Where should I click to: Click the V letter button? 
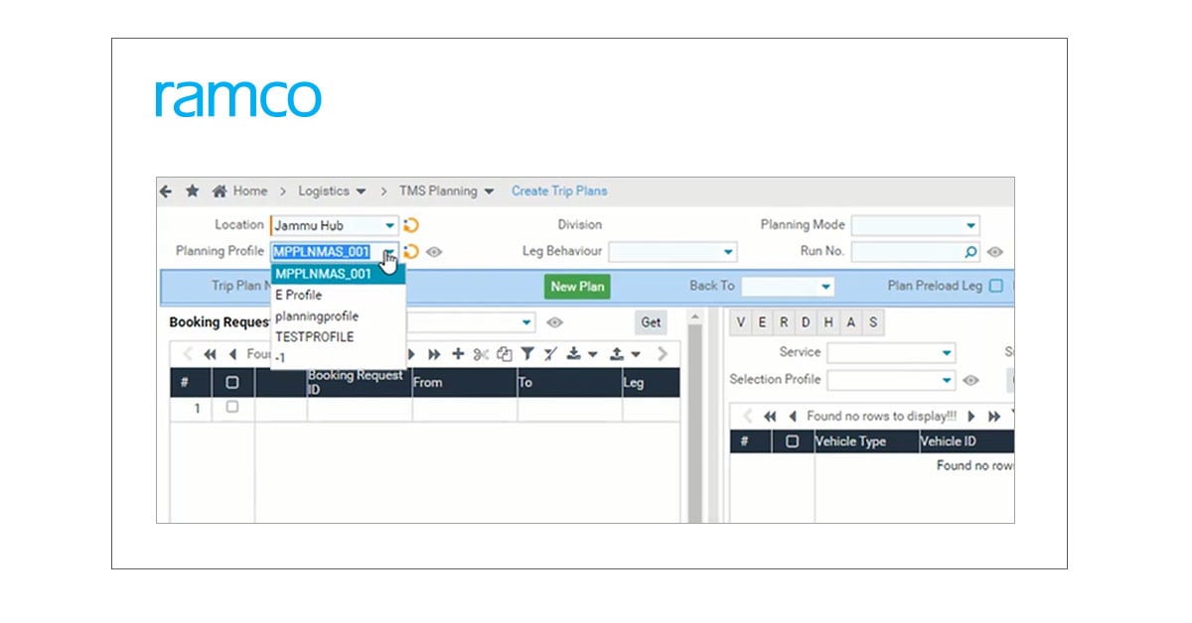click(741, 322)
